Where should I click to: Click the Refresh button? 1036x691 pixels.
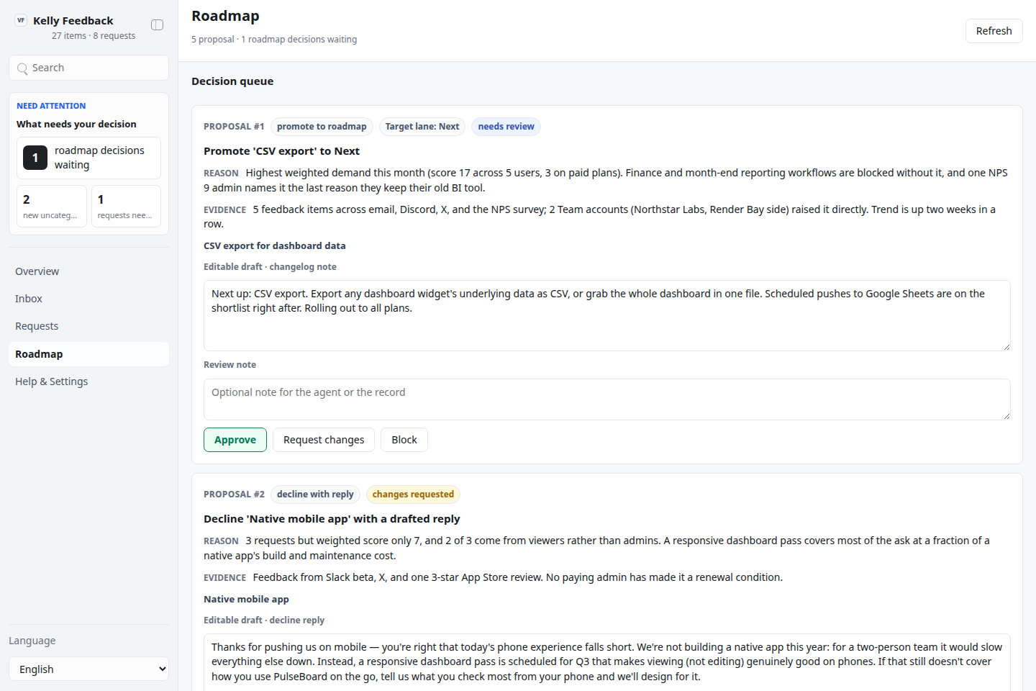994,31
